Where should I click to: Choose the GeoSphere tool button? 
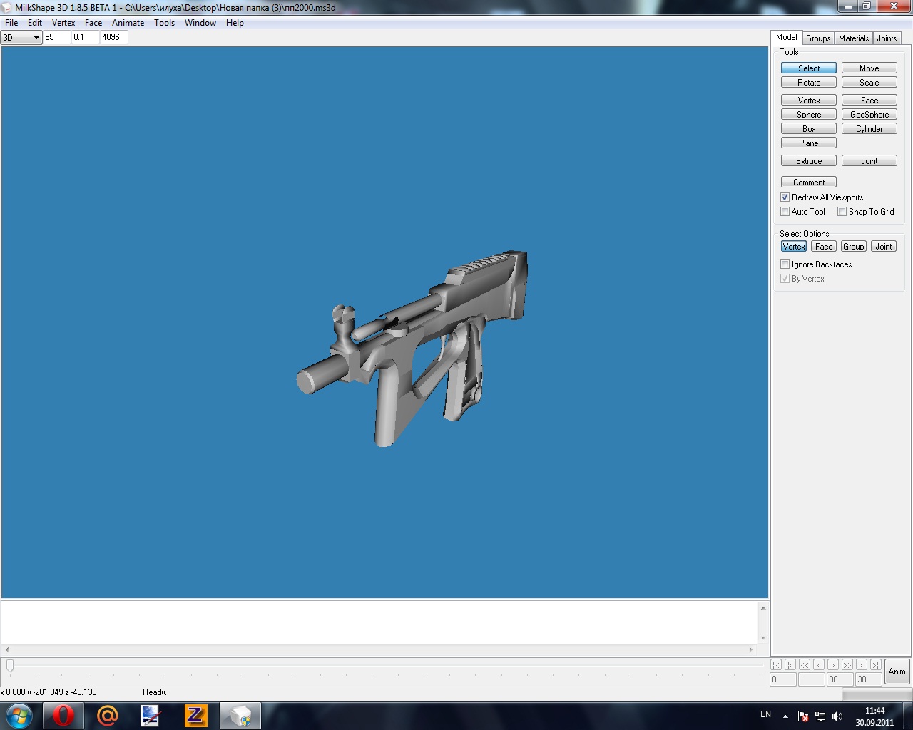pyautogui.click(x=869, y=115)
